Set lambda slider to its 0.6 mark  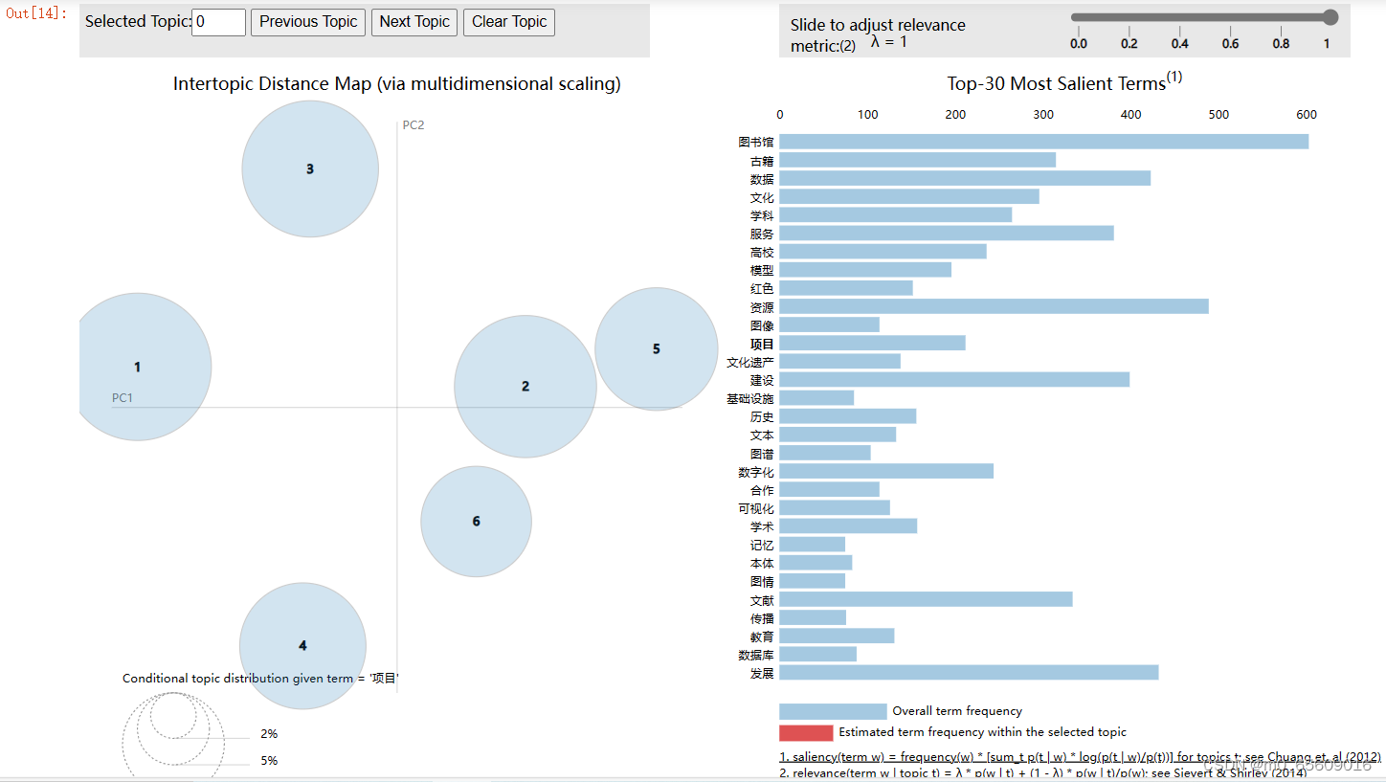[1230, 15]
